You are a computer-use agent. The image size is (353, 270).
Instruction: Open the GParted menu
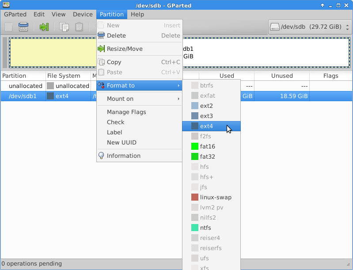tap(15, 15)
